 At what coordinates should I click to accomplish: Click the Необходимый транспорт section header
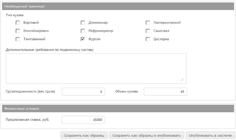point(118,6)
